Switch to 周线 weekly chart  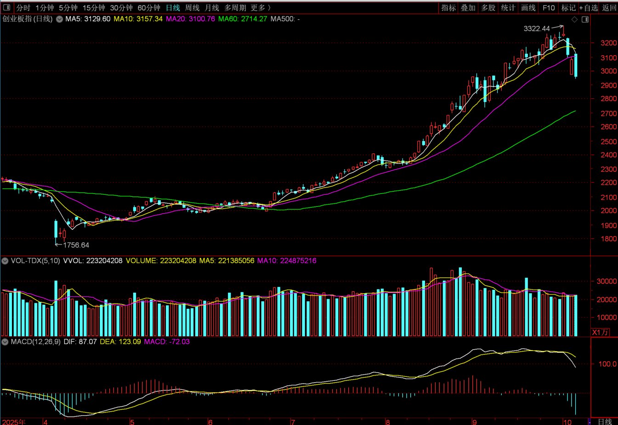click(192, 8)
